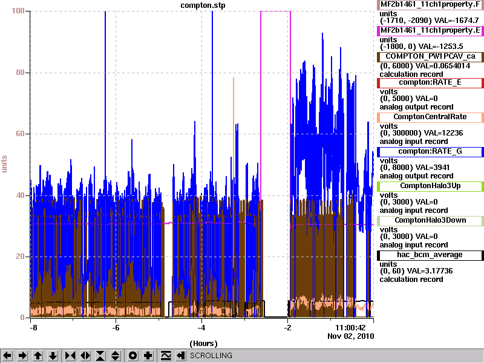This screenshot has width=484, height=363.
Task: Click the (-1800, 0) VAL=-1253.5 readout
Action: click(421, 47)
